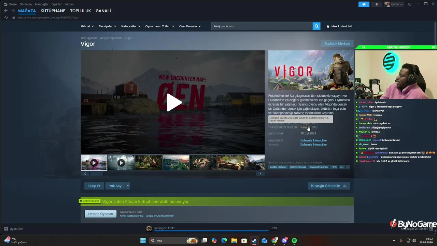Open the Görünüm menu
This screenshot has width=437, height=246.
pyautogui.click(x=26, y=4)
